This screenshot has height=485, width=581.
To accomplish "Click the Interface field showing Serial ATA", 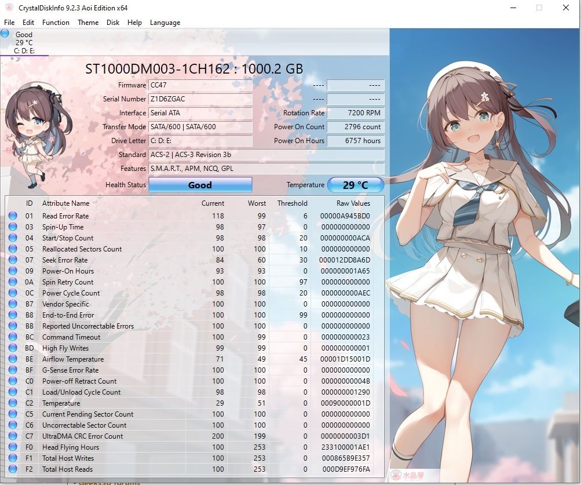I will (200, 113).
